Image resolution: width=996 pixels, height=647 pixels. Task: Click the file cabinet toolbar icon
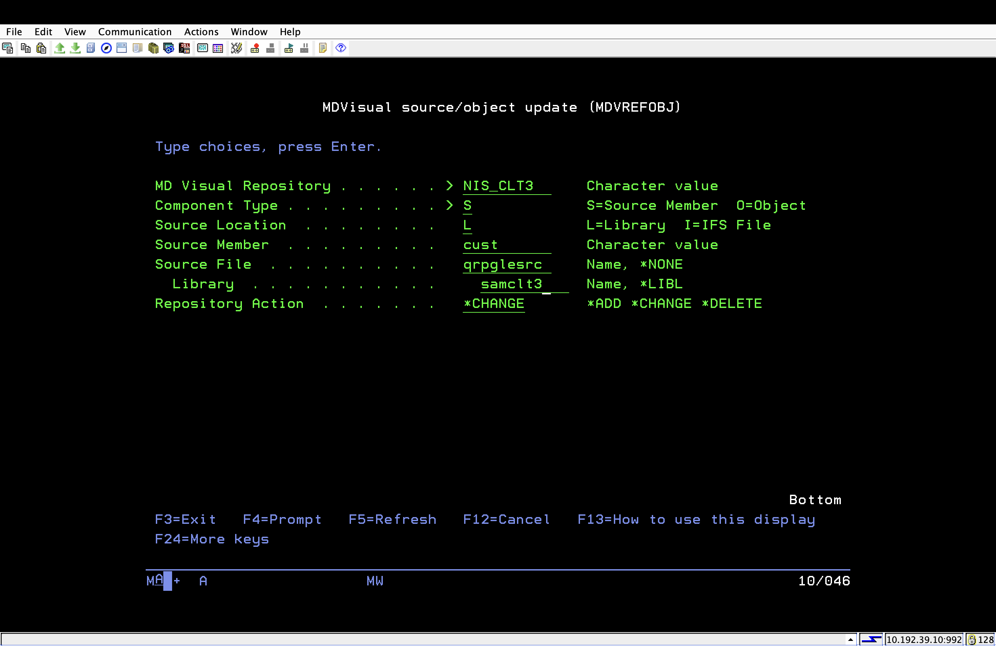[91, 48]
